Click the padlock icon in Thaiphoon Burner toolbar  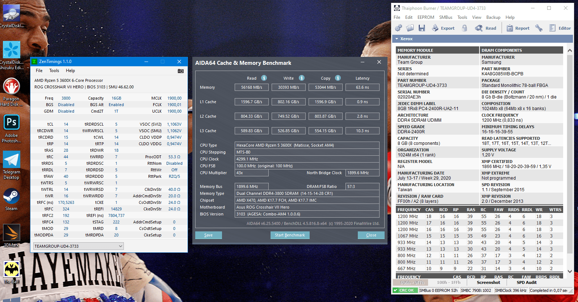(465, 28)
